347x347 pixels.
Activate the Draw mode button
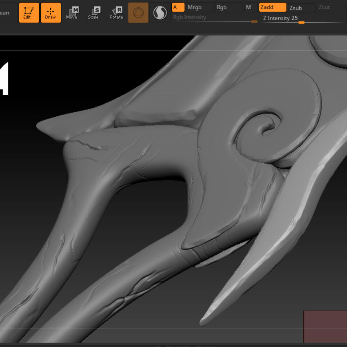tap(51, 13)
